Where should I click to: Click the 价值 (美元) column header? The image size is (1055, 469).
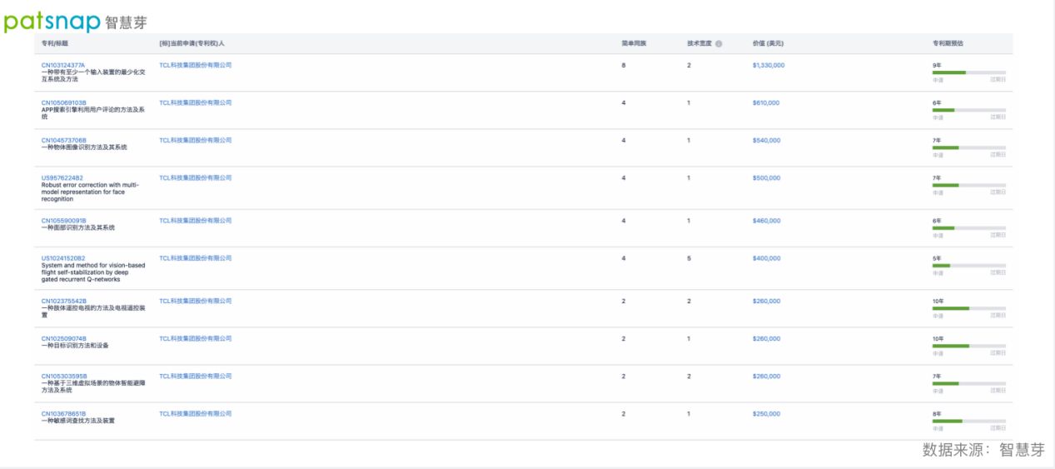[768, 43]
